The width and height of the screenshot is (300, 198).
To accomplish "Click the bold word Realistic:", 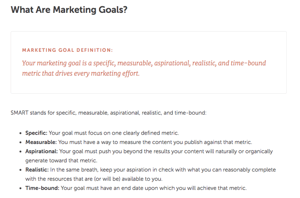I will (37, 170).
